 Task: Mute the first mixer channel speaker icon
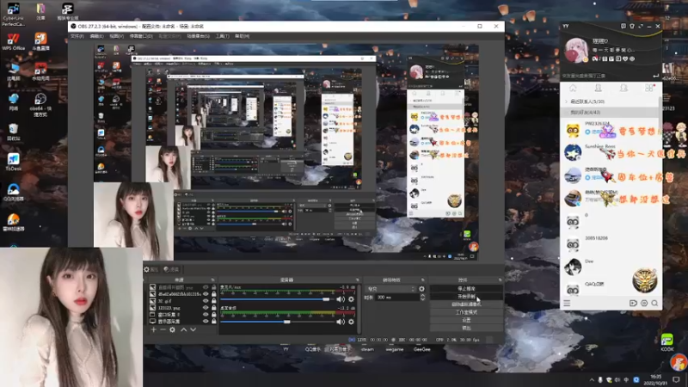tap(340, 299)
